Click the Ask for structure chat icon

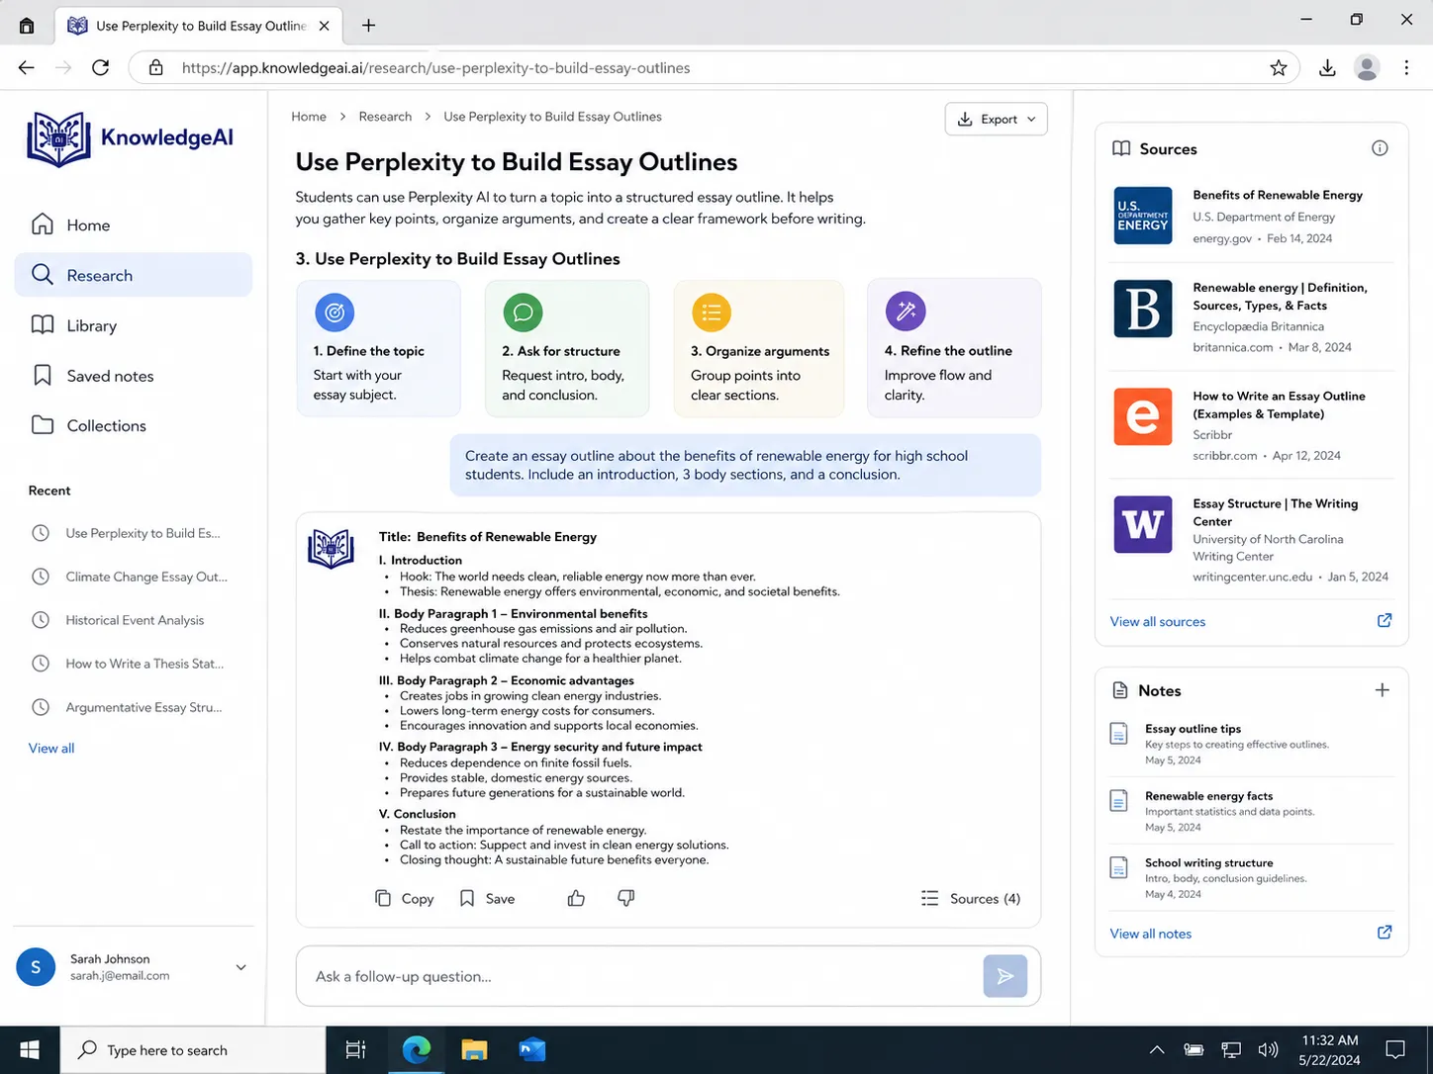point(523,313)
